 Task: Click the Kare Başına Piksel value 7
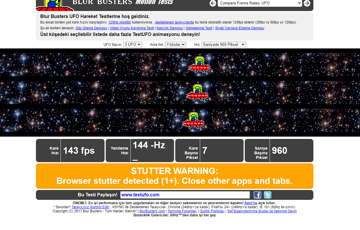click(x=205, y=151)
